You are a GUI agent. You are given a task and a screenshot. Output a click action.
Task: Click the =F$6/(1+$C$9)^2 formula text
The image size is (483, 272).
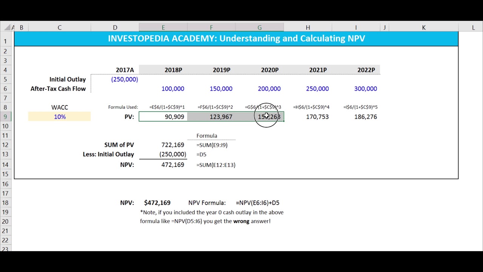pos(215,107)
